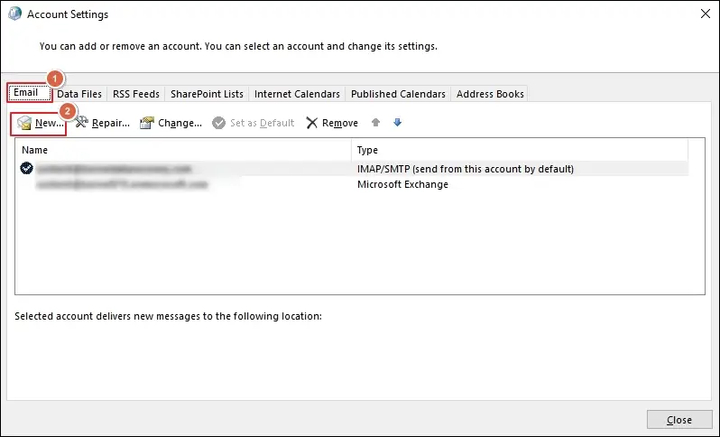Click the Set as Default label
The height and width of the screenshot is (437, 720).
point(263,123)
